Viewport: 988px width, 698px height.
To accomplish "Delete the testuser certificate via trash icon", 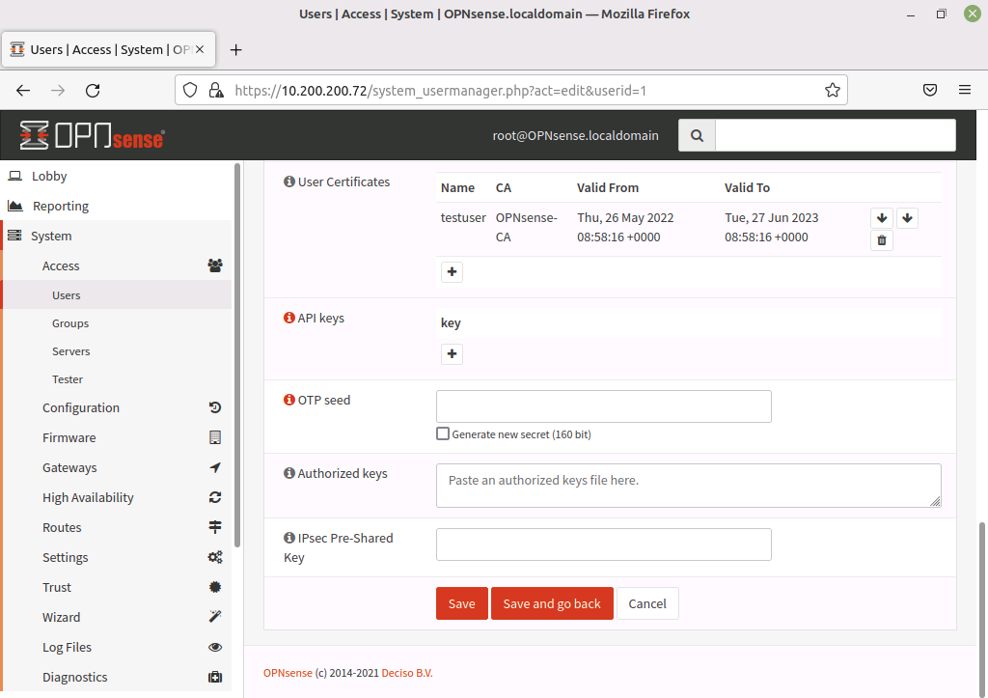I will 881,240.
